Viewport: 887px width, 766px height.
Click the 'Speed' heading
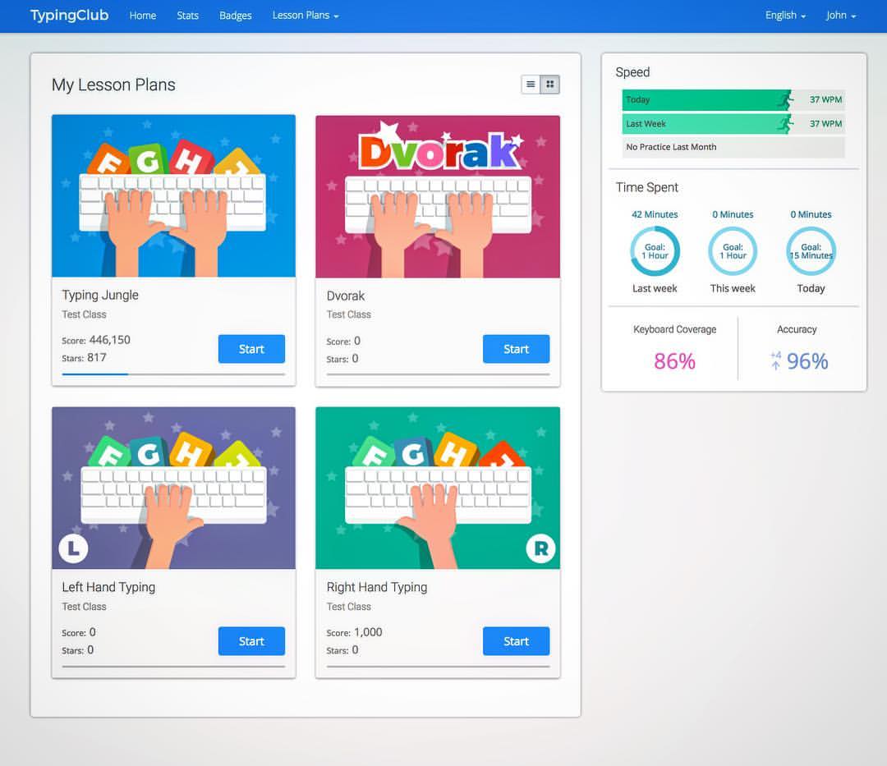point(632,72)
